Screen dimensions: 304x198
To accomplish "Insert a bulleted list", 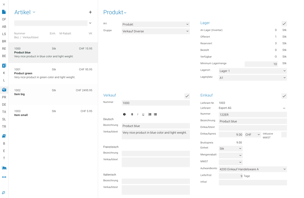I will (155, 114).
